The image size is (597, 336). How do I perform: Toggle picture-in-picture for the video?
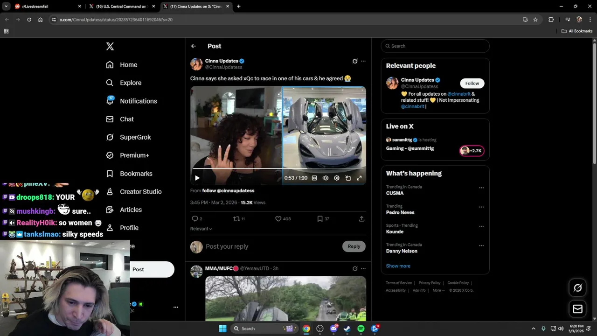(348, 178)
